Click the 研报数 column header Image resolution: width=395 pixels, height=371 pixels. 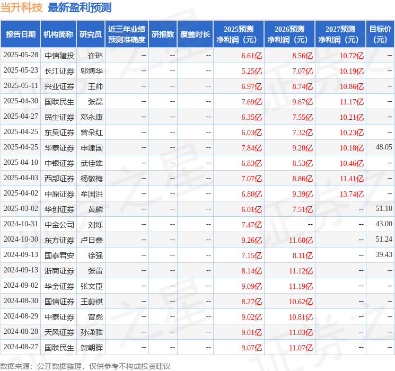pos(163,34)
